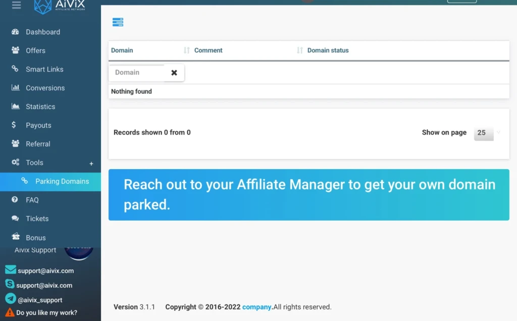Click the Domain status column header

[328, 50]
